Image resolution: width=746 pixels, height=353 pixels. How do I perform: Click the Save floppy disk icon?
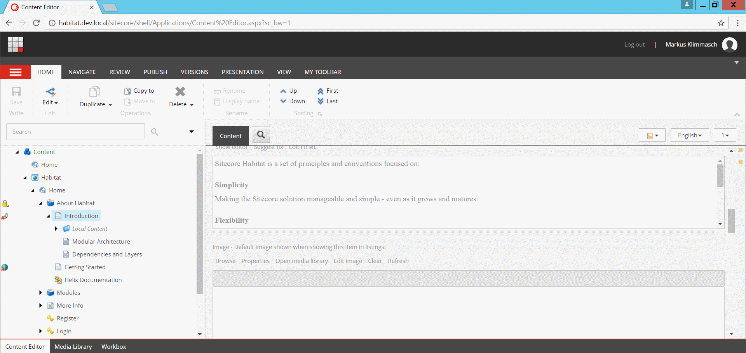pos(16,92)
